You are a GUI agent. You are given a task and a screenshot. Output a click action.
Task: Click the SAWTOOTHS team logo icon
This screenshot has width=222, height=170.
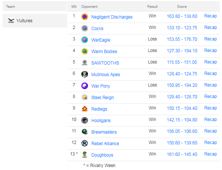[x=85, y=63]
